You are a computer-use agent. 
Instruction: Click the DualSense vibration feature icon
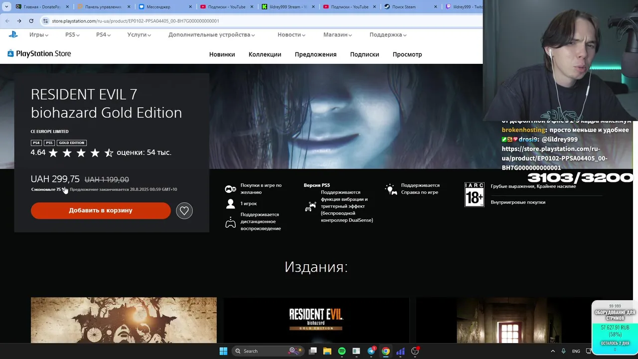(311, 206)
